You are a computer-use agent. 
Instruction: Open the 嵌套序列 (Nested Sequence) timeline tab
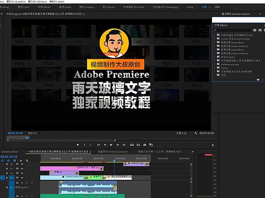click(x=113, y=152)
